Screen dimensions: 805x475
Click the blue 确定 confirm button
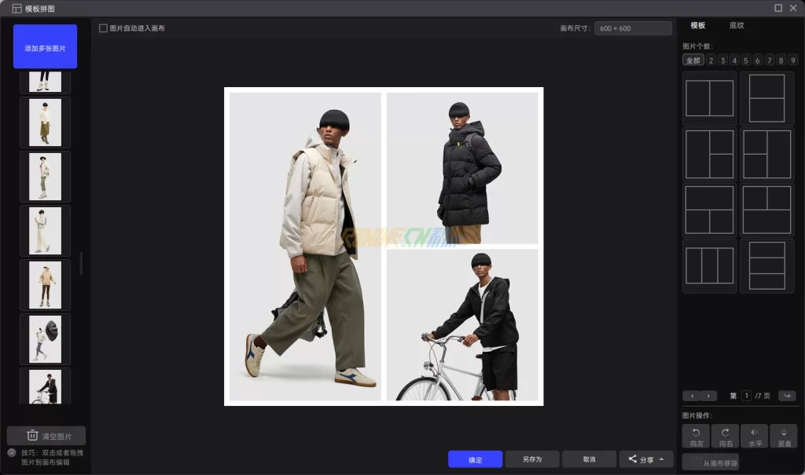475,459
